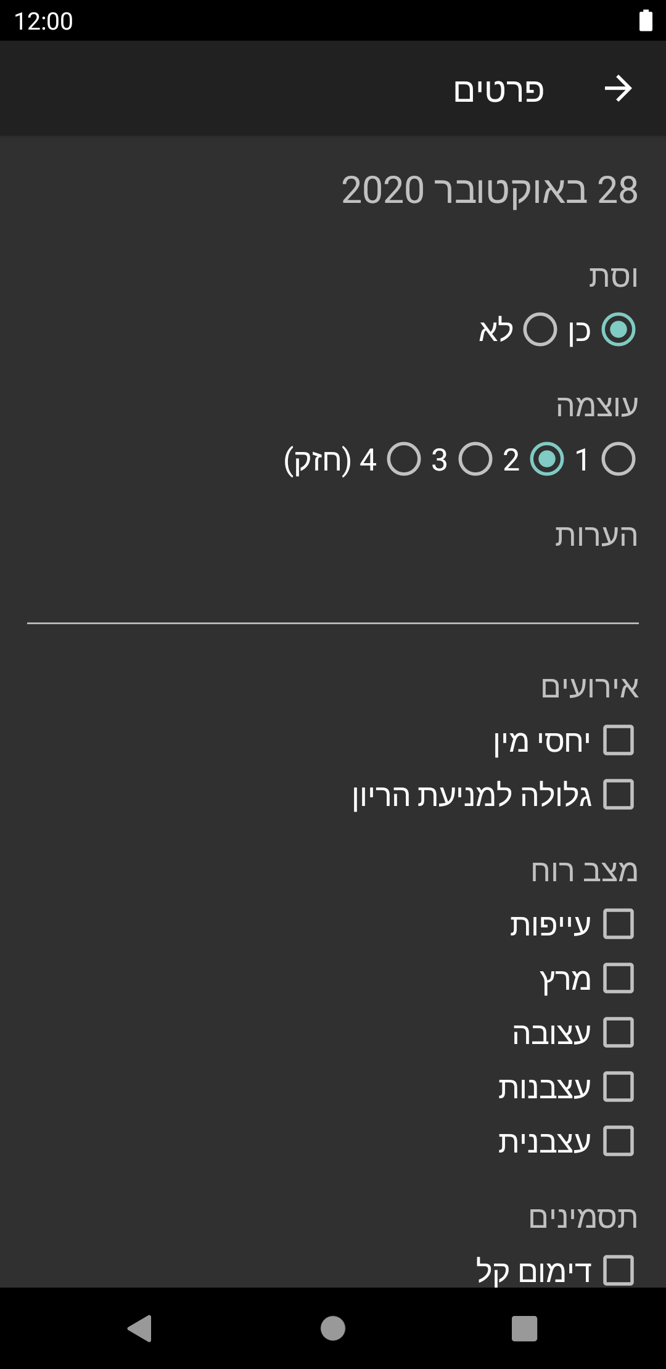This screenshot has width=666, height=1369.
Task: Check the 'גלולה למניעת הריון' checkbox
Action: 618,794
